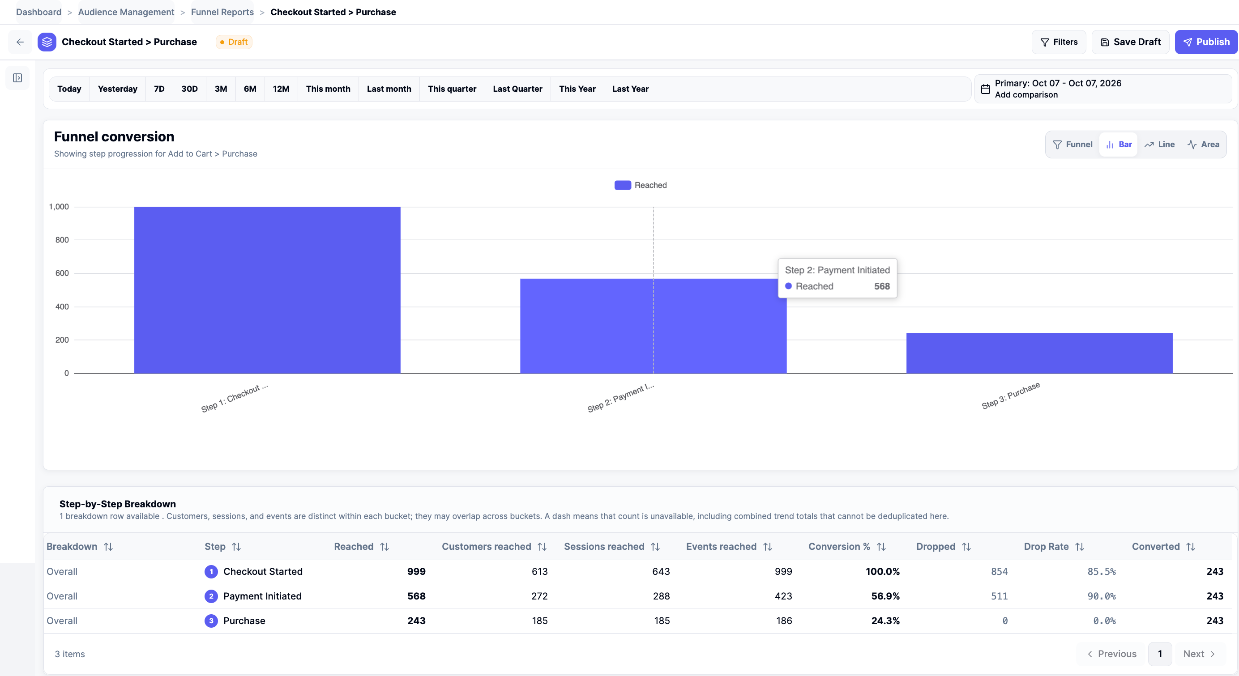Screen dimensions: 1239x676
Task: Select the Last Year range tab
Action: pos(630,89)
